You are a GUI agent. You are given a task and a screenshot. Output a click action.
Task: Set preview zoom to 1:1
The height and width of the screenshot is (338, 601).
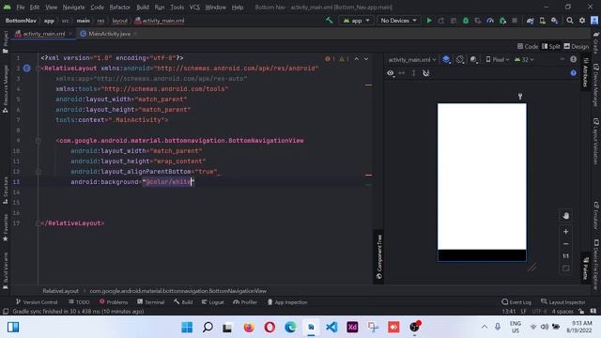tap(565, 256)
